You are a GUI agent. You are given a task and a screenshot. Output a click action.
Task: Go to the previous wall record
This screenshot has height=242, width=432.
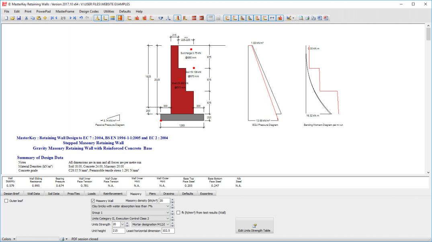56,18
